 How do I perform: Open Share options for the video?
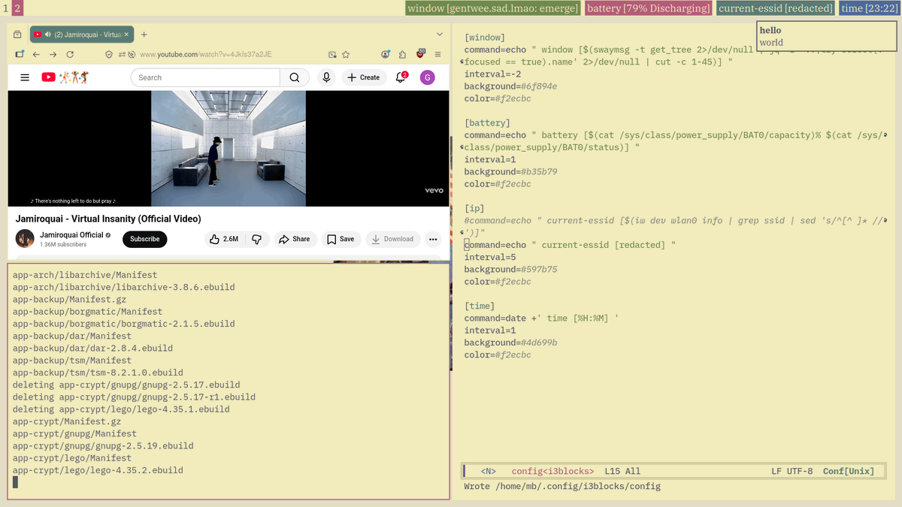(x=295, y=239)
